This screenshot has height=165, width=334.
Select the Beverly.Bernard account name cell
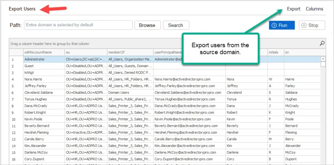point(44,126)
